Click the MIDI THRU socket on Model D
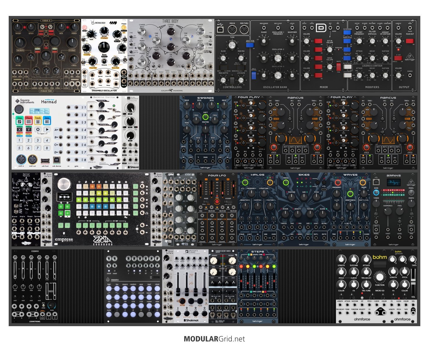 244,30
